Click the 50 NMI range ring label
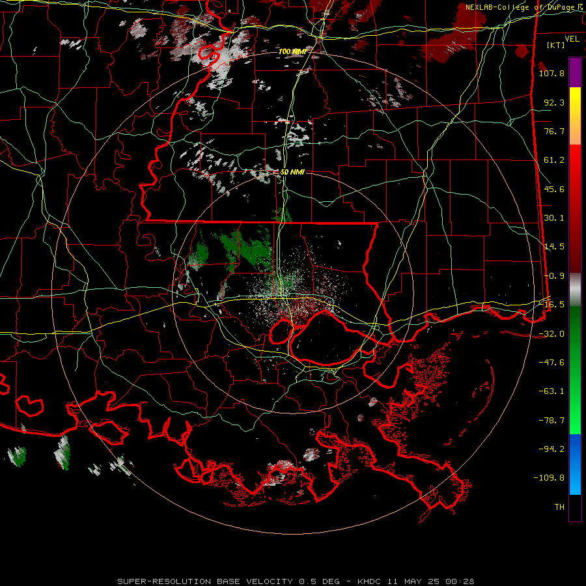Screen dimensions: 586x586 [292, 173]
